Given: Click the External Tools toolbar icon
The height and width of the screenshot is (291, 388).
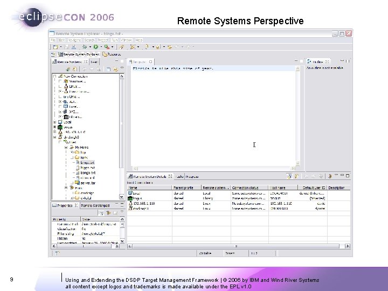Looking at the screenshot, I should coord(107,47).
